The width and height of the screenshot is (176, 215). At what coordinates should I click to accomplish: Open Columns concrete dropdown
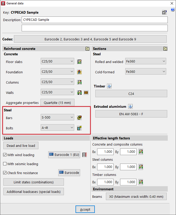point(57,82)
